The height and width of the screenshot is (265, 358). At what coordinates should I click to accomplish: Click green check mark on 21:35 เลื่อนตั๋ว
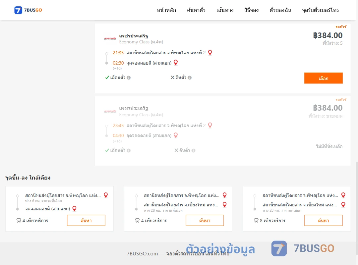[107, 78]
